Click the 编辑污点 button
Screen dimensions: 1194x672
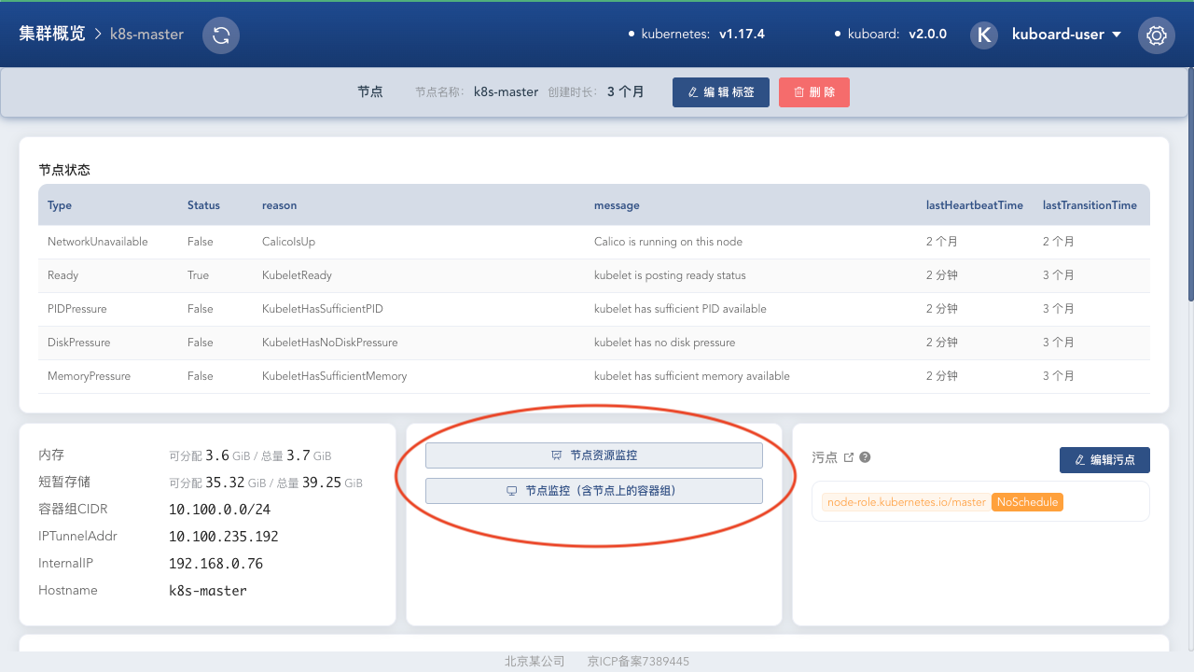coord(1104,460)
